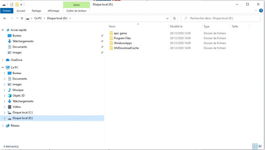This screenshot has width=265, height=150.
Task: Open the Outils de lecteur tab
Action: click(x=76, y=11)
